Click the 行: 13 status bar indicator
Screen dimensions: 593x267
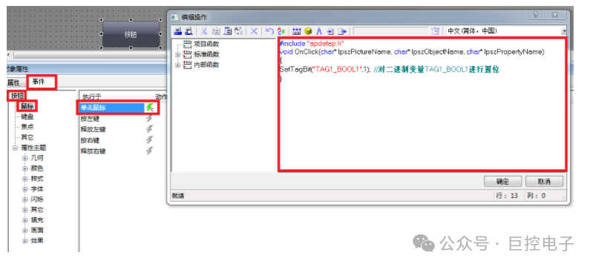point(508,196)
